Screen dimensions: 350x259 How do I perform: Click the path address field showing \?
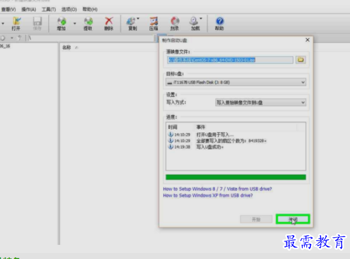click(90, 38)
